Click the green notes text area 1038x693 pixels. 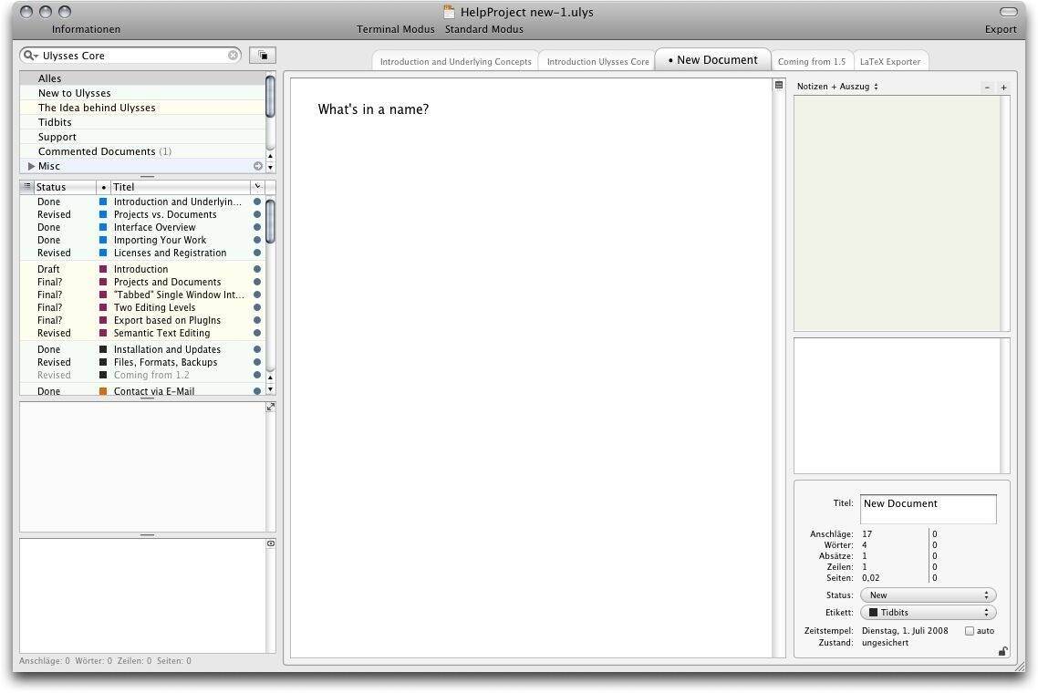pos(897,213)
